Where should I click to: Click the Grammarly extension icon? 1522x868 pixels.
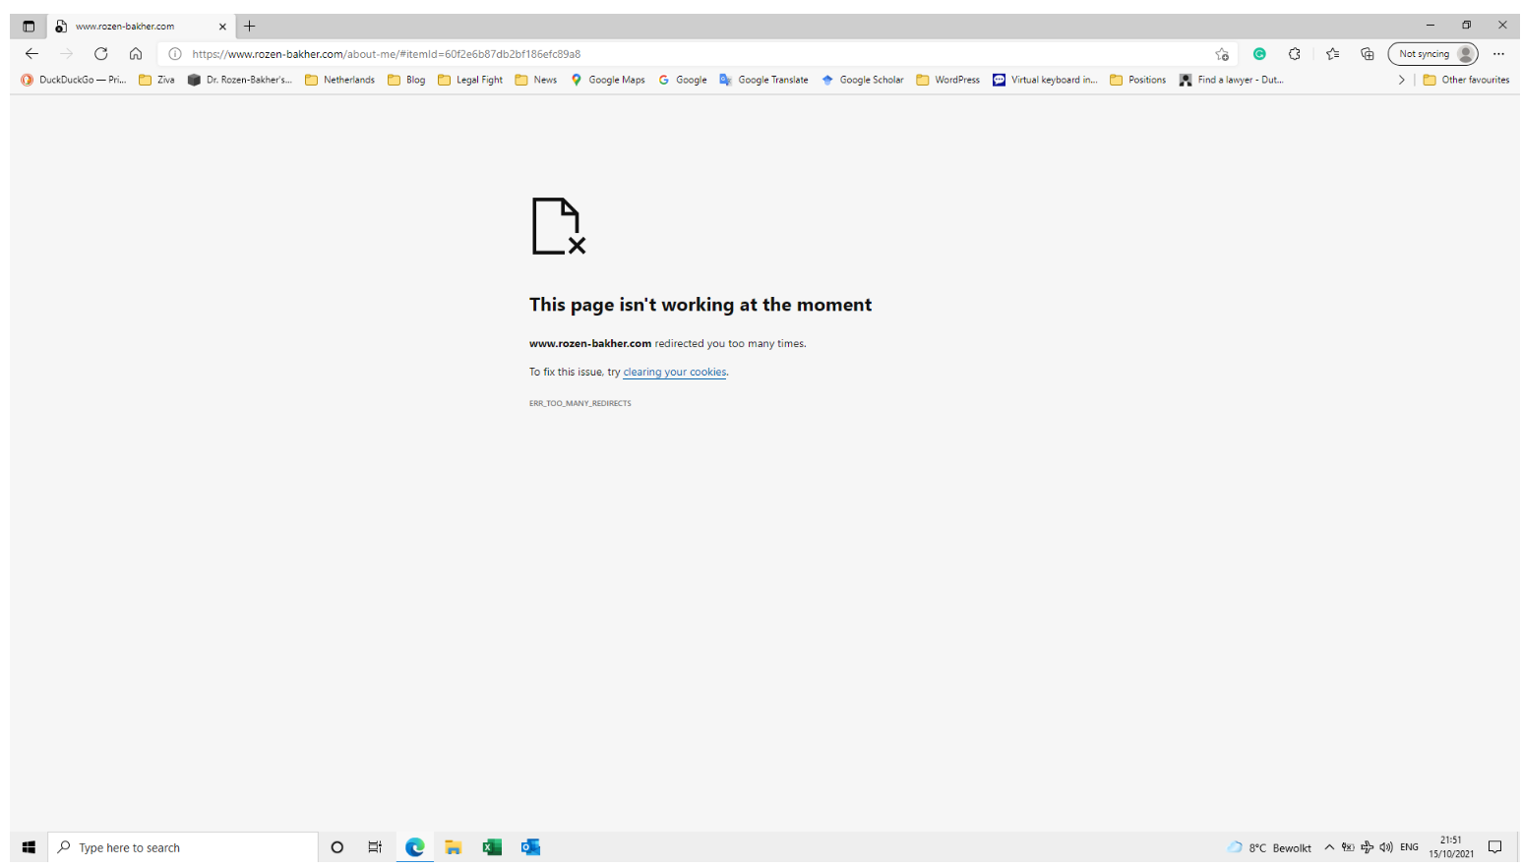click(1260, 54)
